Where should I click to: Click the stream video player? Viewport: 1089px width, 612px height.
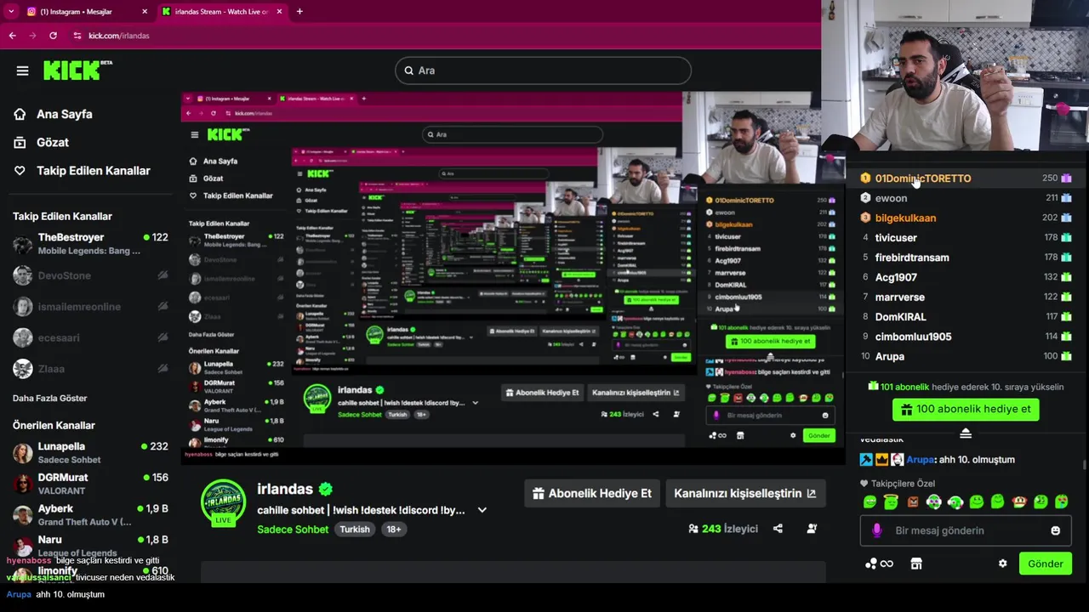pos(513,279)
